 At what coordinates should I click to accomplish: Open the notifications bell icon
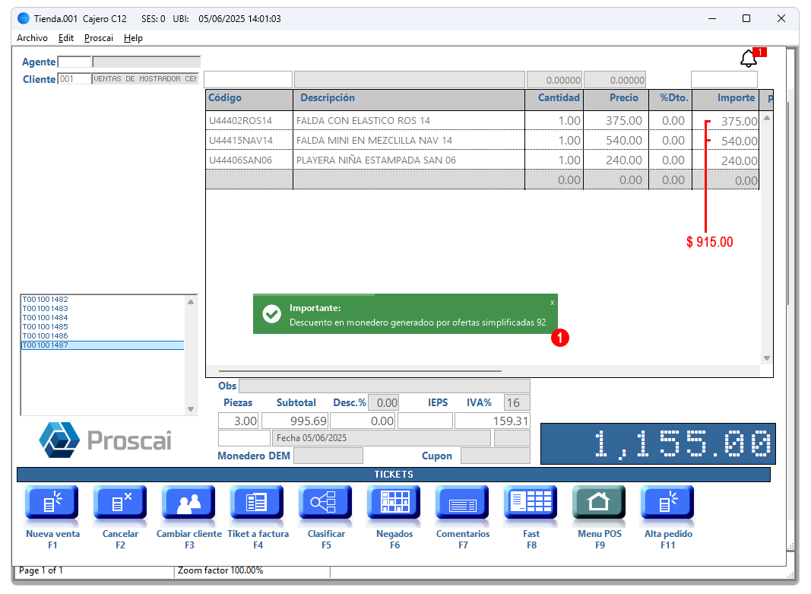749,59
